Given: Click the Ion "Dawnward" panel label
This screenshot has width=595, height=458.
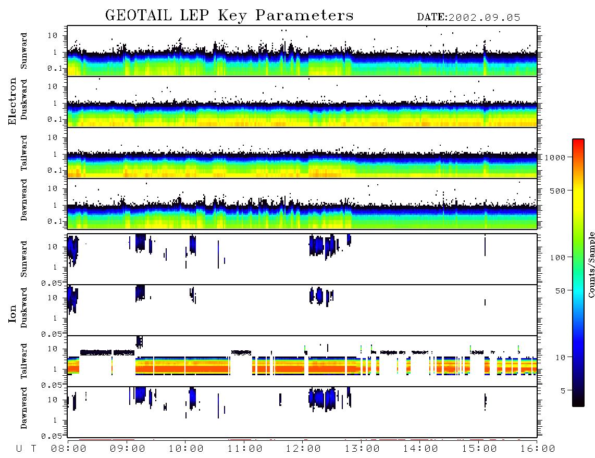Looking at the screenshot, I should coord(24,408).
